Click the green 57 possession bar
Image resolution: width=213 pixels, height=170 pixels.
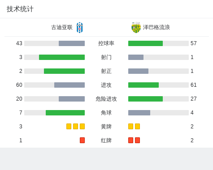tap(145, 43)
